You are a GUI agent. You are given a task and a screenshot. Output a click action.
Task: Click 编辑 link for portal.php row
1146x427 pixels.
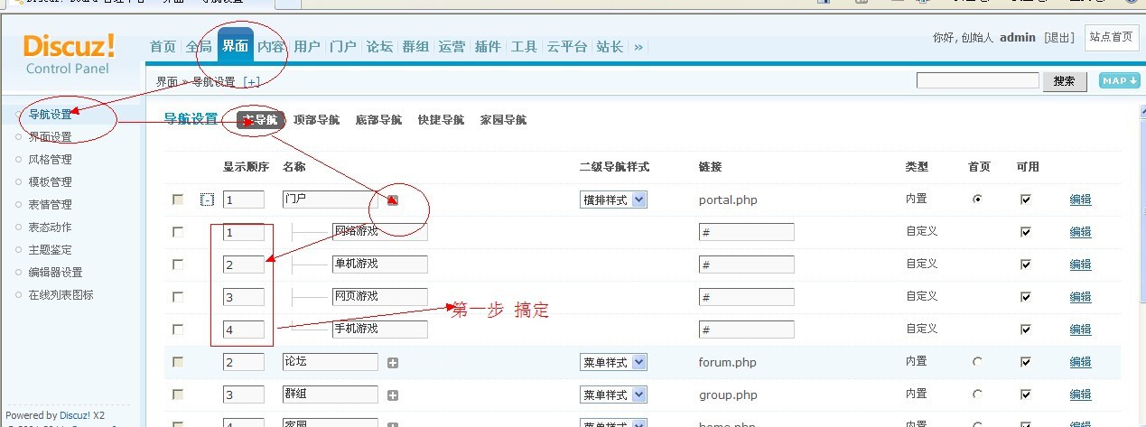pos(1080,200)
